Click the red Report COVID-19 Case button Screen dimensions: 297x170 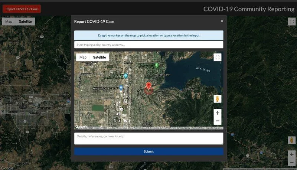coord(22,9)
